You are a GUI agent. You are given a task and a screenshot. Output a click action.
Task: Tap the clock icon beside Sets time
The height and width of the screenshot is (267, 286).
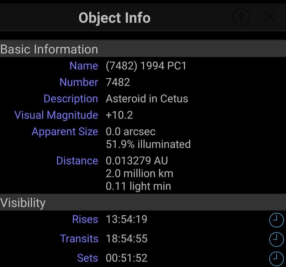276,258
